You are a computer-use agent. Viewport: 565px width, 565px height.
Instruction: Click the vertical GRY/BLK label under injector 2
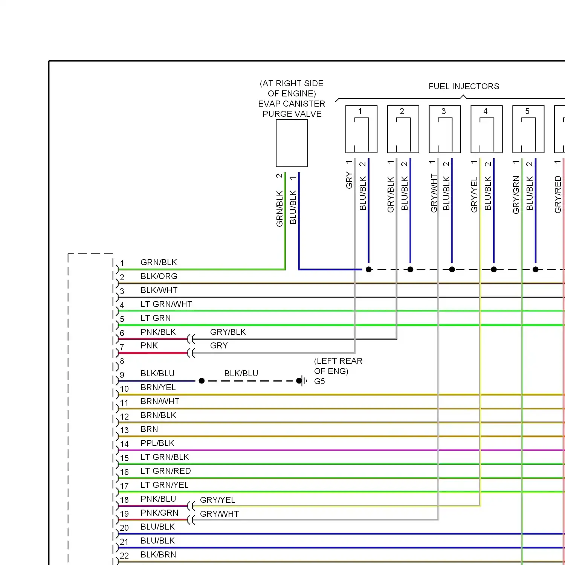click(x=391, y=194)
